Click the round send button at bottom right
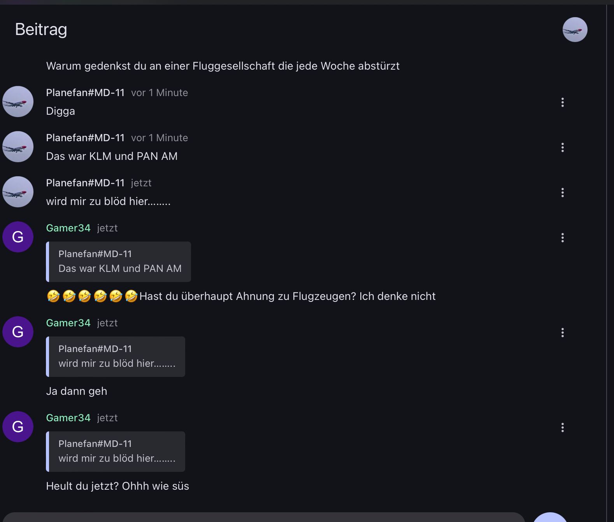The width and height of the screenshot is (614, 522). (550, 518)
